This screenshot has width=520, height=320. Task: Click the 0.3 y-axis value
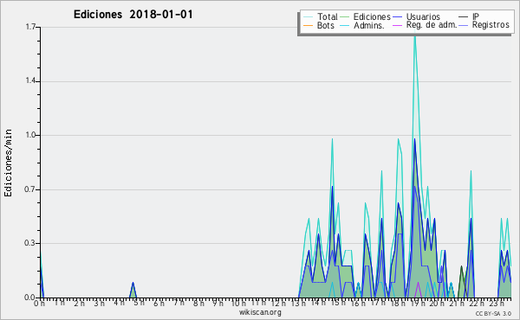(30, 243)
